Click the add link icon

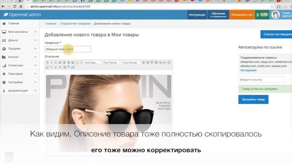(x=160, y=63)
